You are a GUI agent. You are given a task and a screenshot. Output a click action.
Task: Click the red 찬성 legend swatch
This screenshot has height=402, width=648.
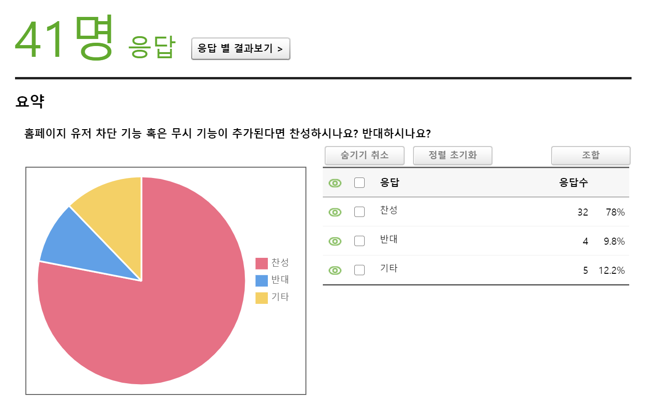(x=262, y=263)
